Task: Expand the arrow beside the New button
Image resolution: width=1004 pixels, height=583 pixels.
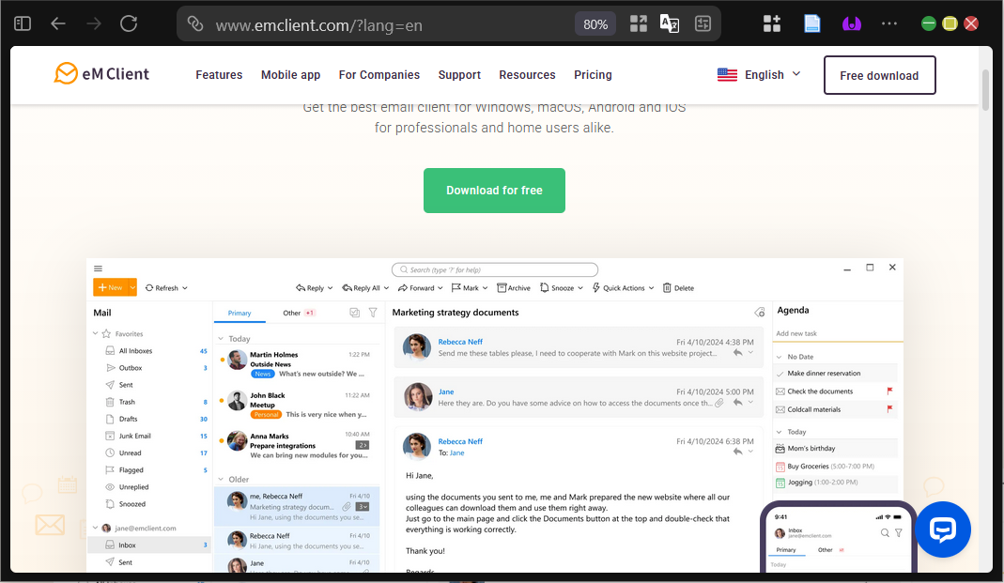Action: 132,287
